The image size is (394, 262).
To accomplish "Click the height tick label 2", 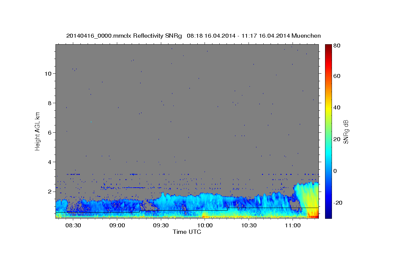I will (x=50, y=192).
